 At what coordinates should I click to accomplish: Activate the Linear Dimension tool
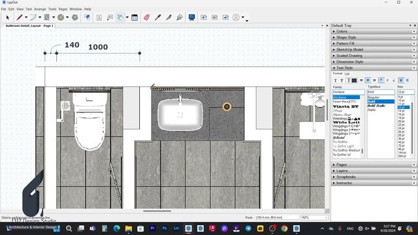tap(120, 18)
